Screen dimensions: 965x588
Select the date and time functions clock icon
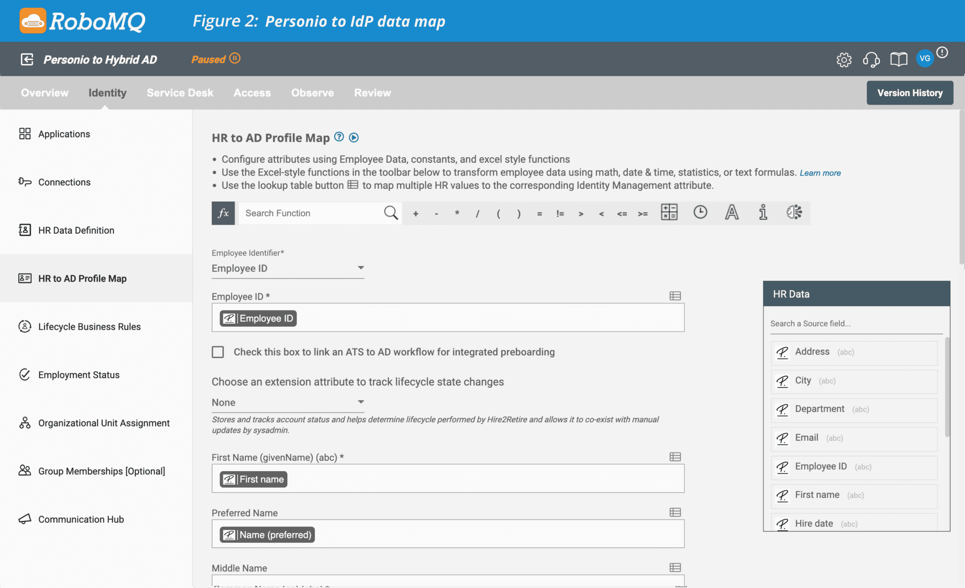[700, 213]
